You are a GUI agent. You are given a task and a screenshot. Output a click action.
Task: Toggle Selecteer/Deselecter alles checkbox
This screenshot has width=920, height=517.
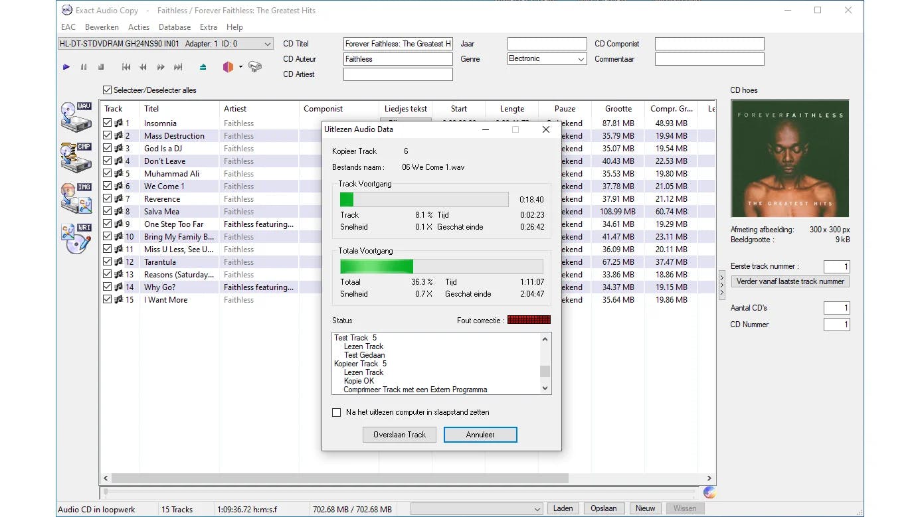108,90
